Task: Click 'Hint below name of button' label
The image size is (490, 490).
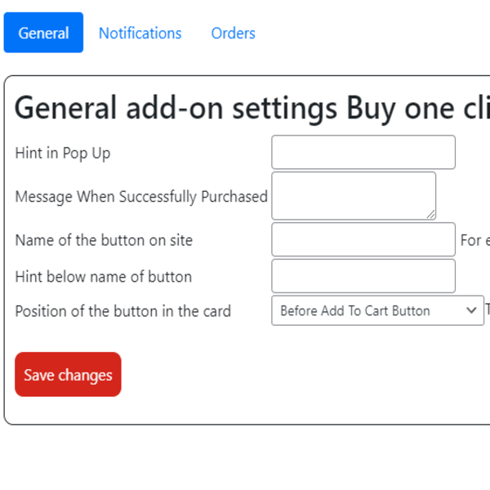Action: (x=104, y=277)
